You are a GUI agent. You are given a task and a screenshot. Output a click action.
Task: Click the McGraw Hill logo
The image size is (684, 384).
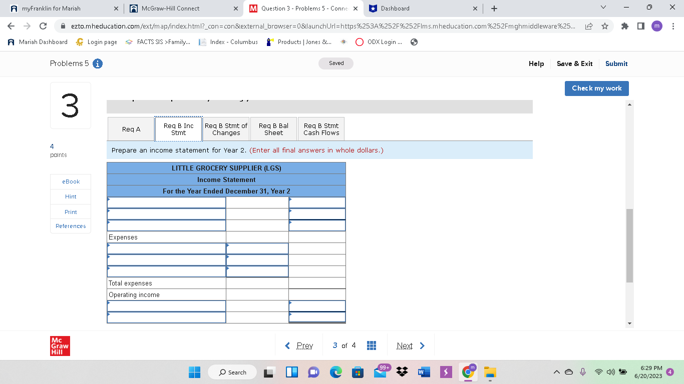(60, 345)
